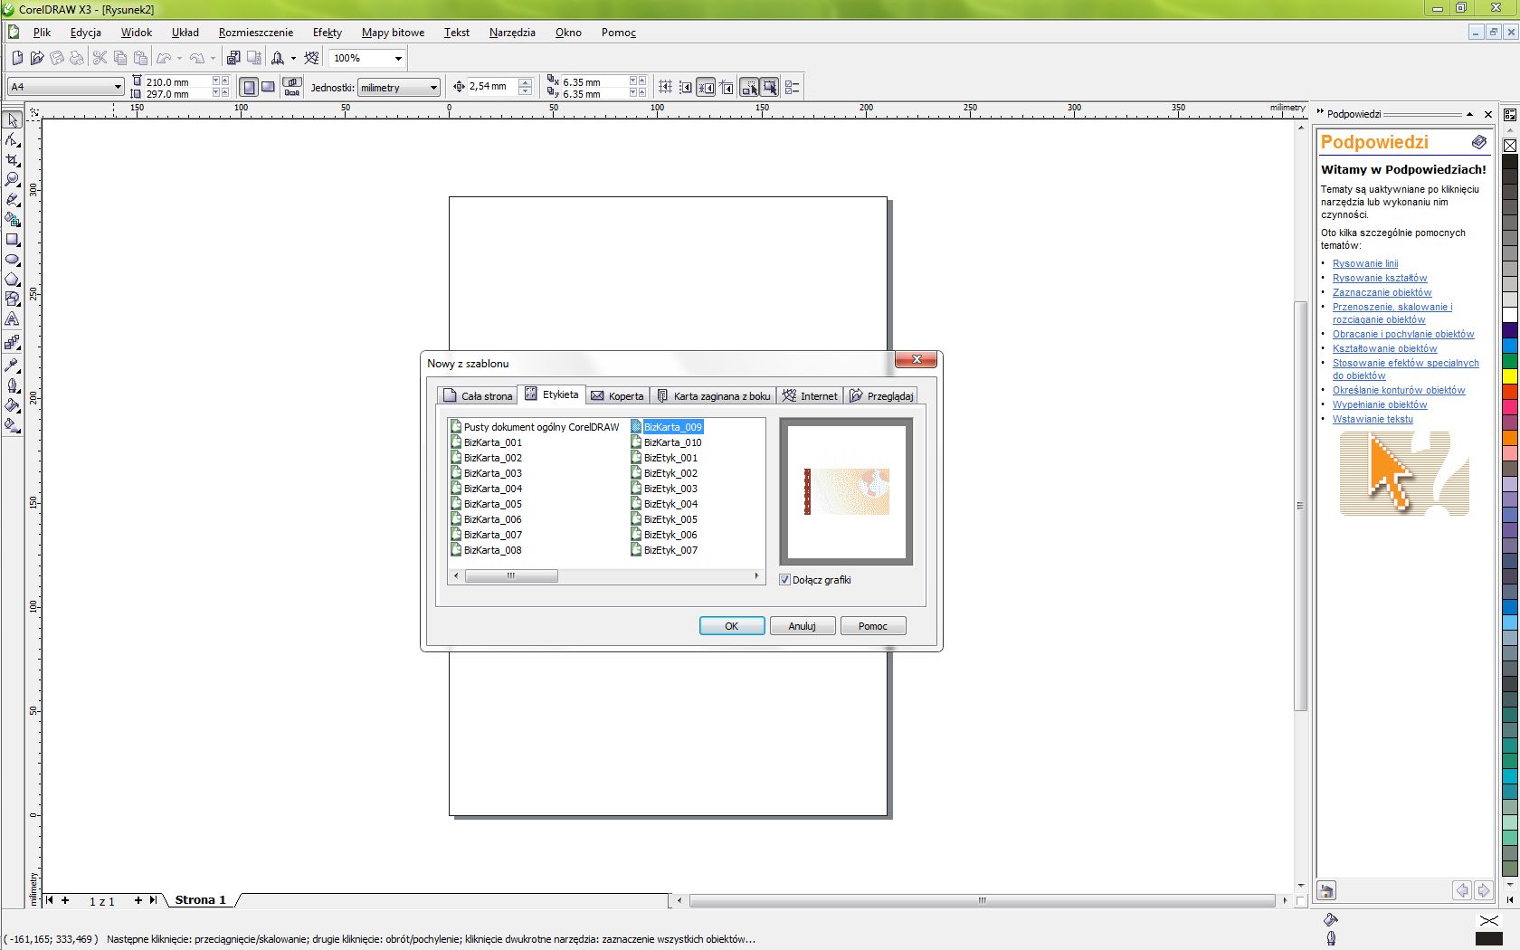The width and height of the screenshot is (1520, 950).
Task: Open the Wypełnianie obiektów link
Action: coord(1379,404)
